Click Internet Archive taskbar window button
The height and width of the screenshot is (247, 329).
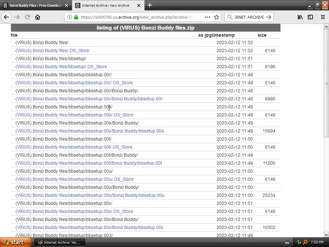pyautogui.click(x=60, y=242)
